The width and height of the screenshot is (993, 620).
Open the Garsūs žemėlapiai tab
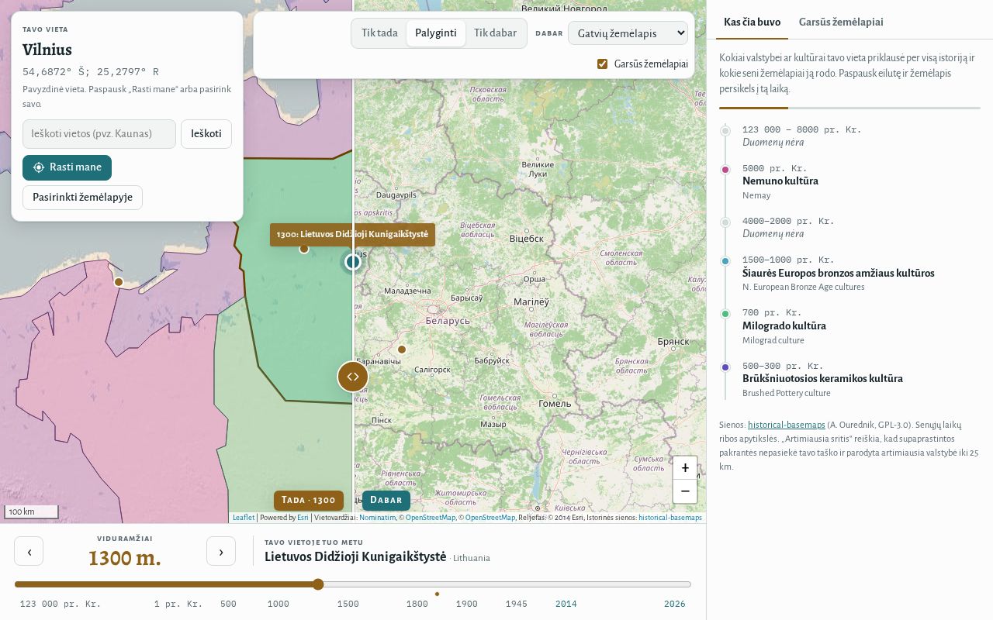(x=841, y=22)
